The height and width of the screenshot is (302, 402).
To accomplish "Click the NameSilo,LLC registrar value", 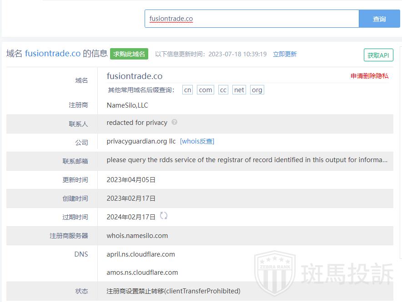I will pyautogui.click(x=127, y=105).
